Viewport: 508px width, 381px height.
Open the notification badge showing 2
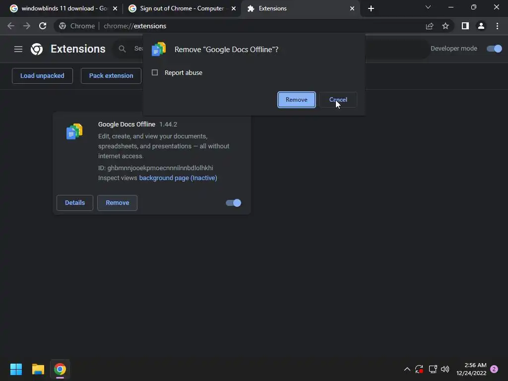pos(494,369)
